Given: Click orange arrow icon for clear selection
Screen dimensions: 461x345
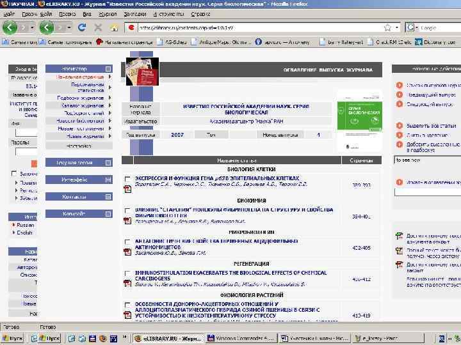Looking at the screenshot, I should (400, 135).
